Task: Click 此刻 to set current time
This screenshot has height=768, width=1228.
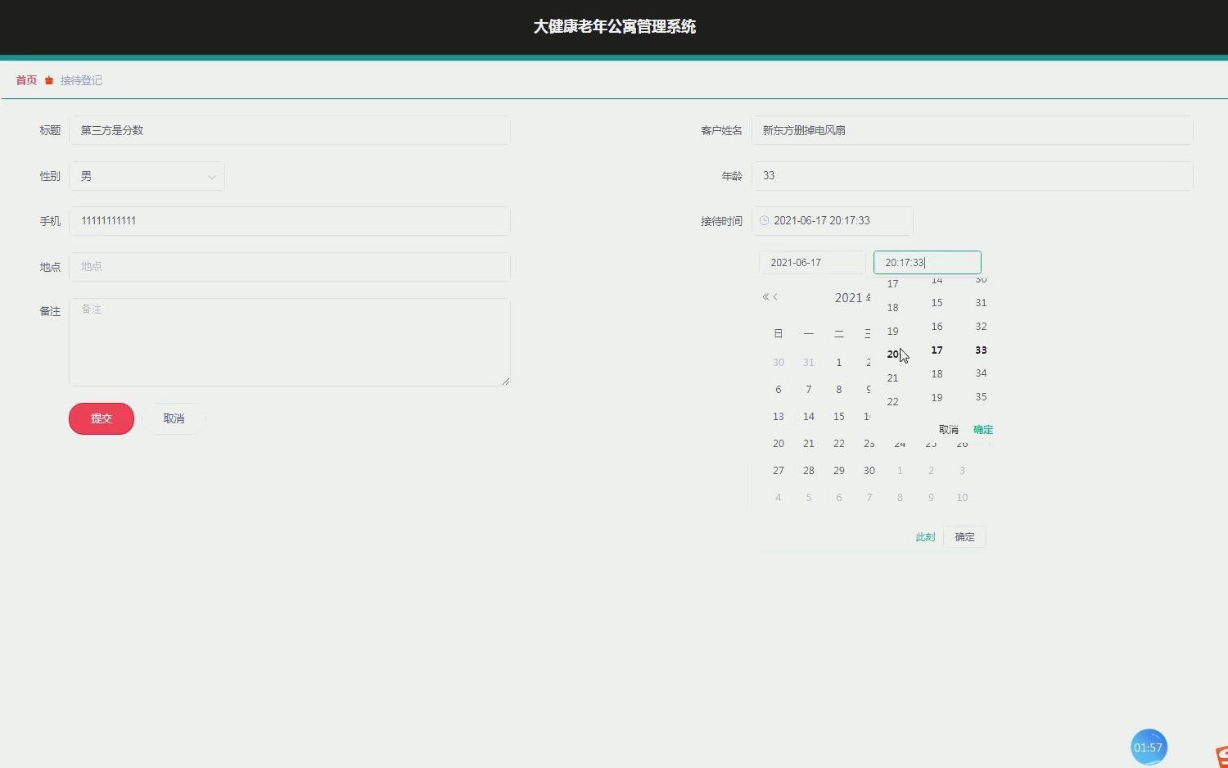Action: coord(925,537)
